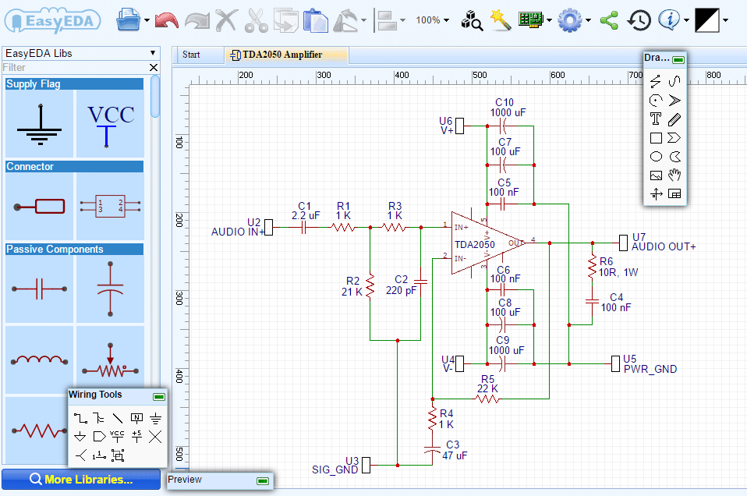Image resolution: width=747 pixels, height=496 pixels.
Task: Expand the settings gear dropdown arrow
Action: (589, 20)
